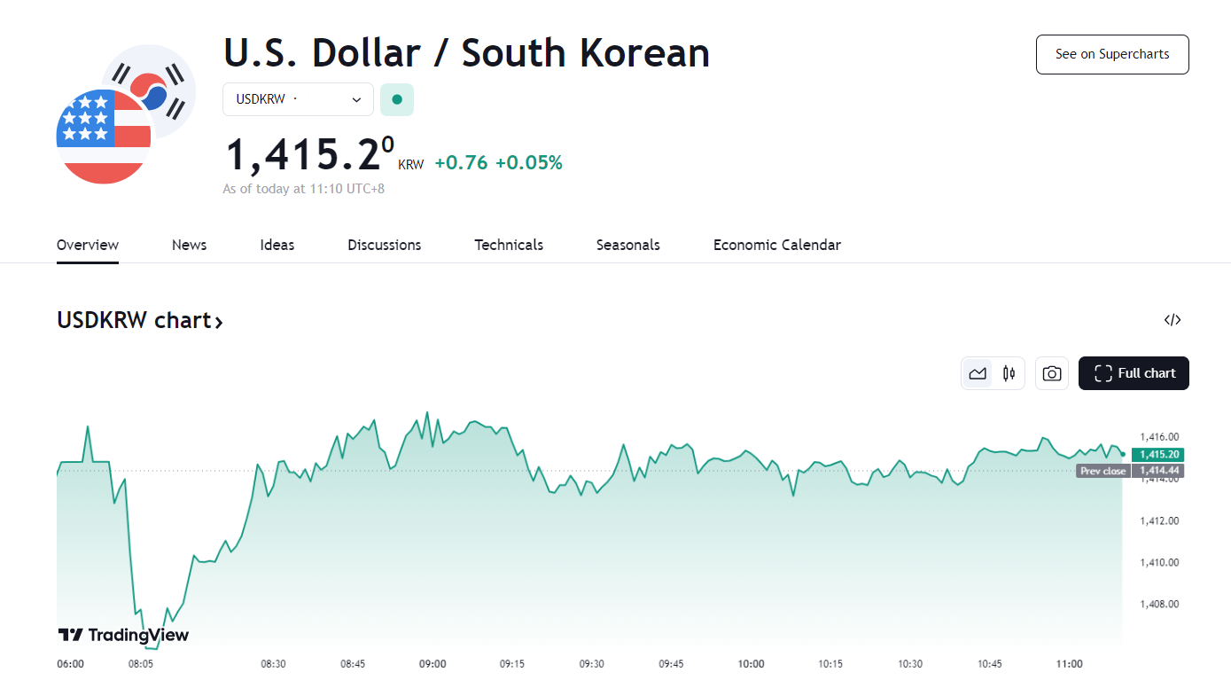Click the green market status indicator
1231x696 pixels.
397,99
